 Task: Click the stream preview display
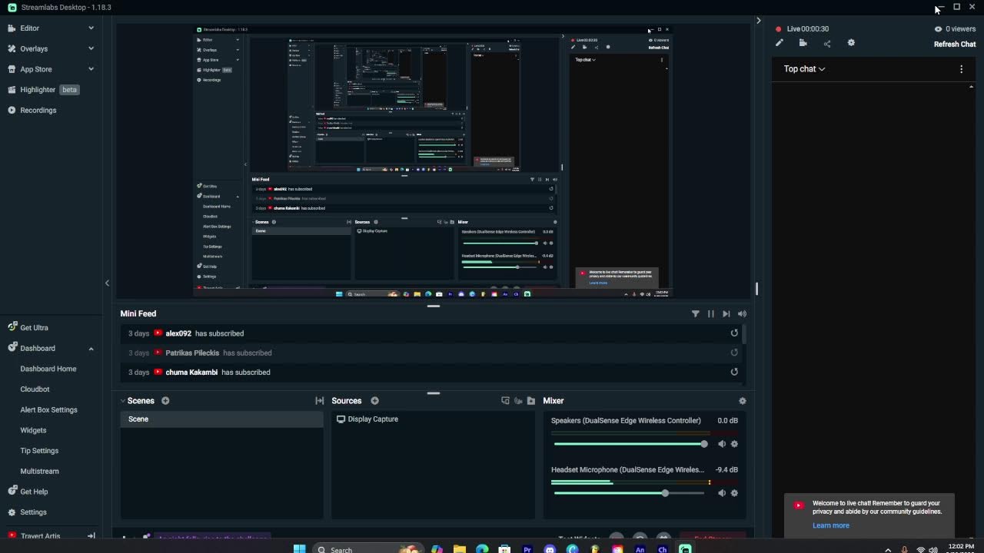pyautogui.click(x=432, y=160)
